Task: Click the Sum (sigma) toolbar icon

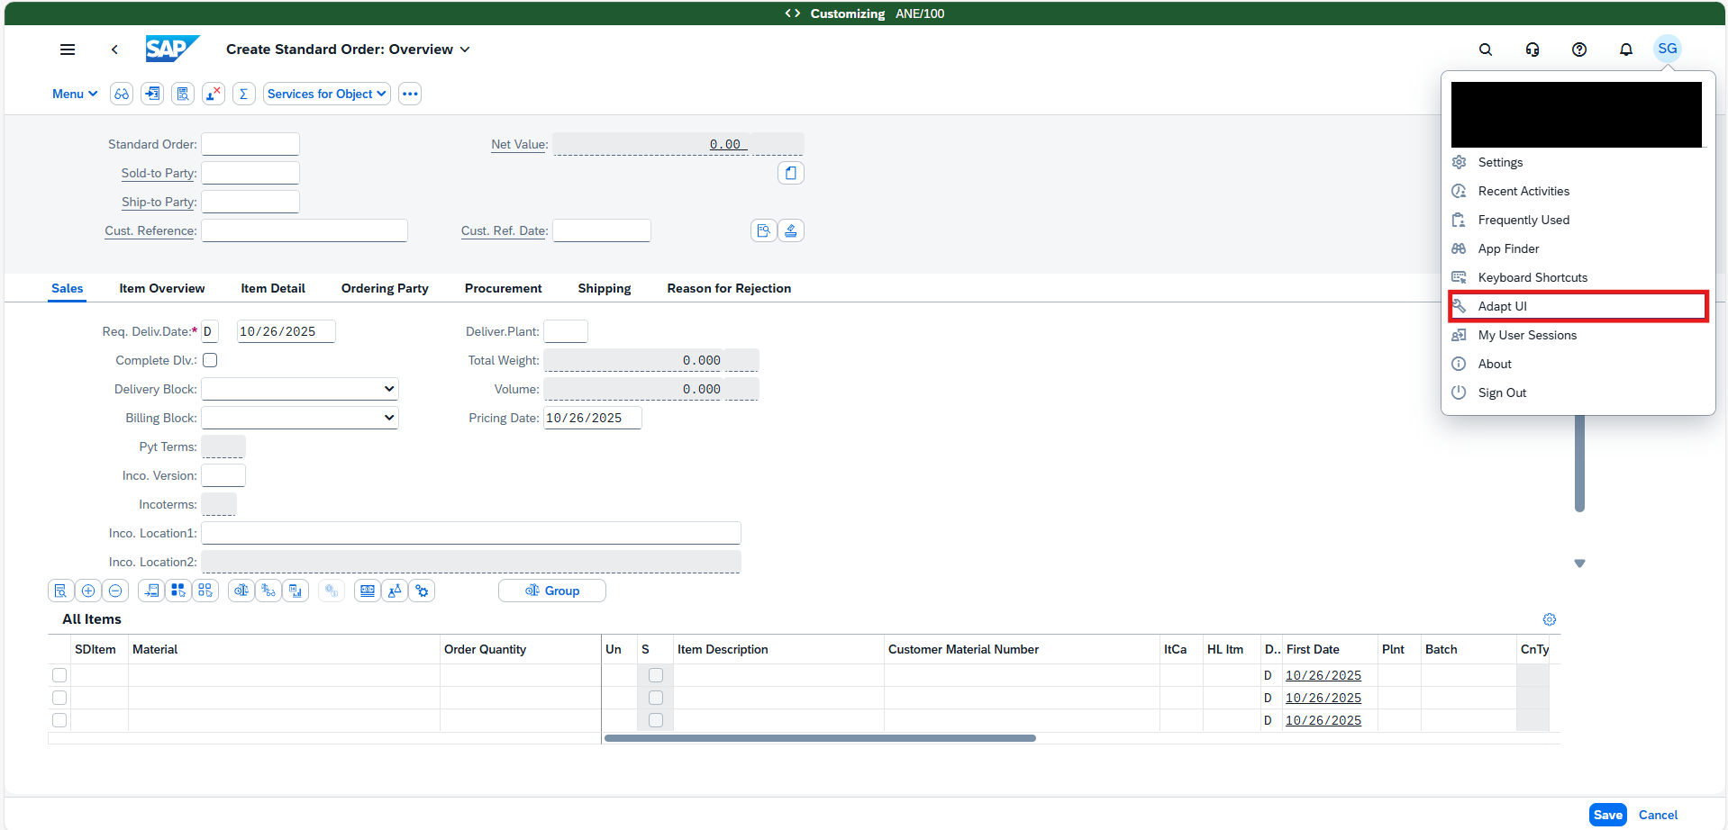Action: tap(243, 94)
